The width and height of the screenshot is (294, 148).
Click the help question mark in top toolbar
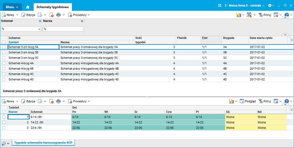pos(286,15)
